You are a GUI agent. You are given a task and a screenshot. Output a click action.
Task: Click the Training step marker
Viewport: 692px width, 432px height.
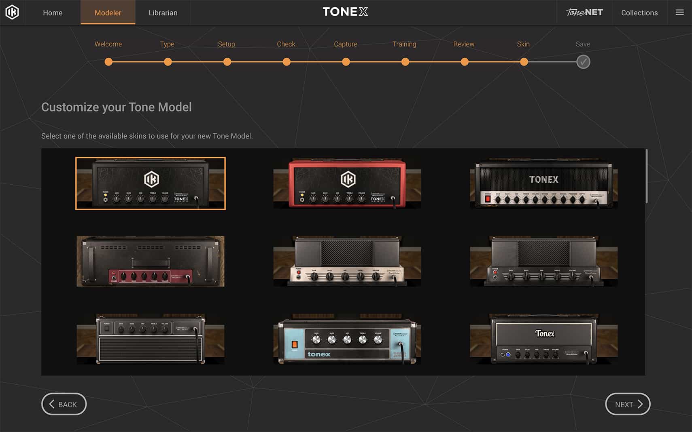coord(405,61)
